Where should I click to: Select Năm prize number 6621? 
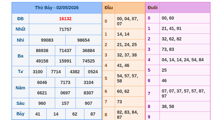[42, 93]
